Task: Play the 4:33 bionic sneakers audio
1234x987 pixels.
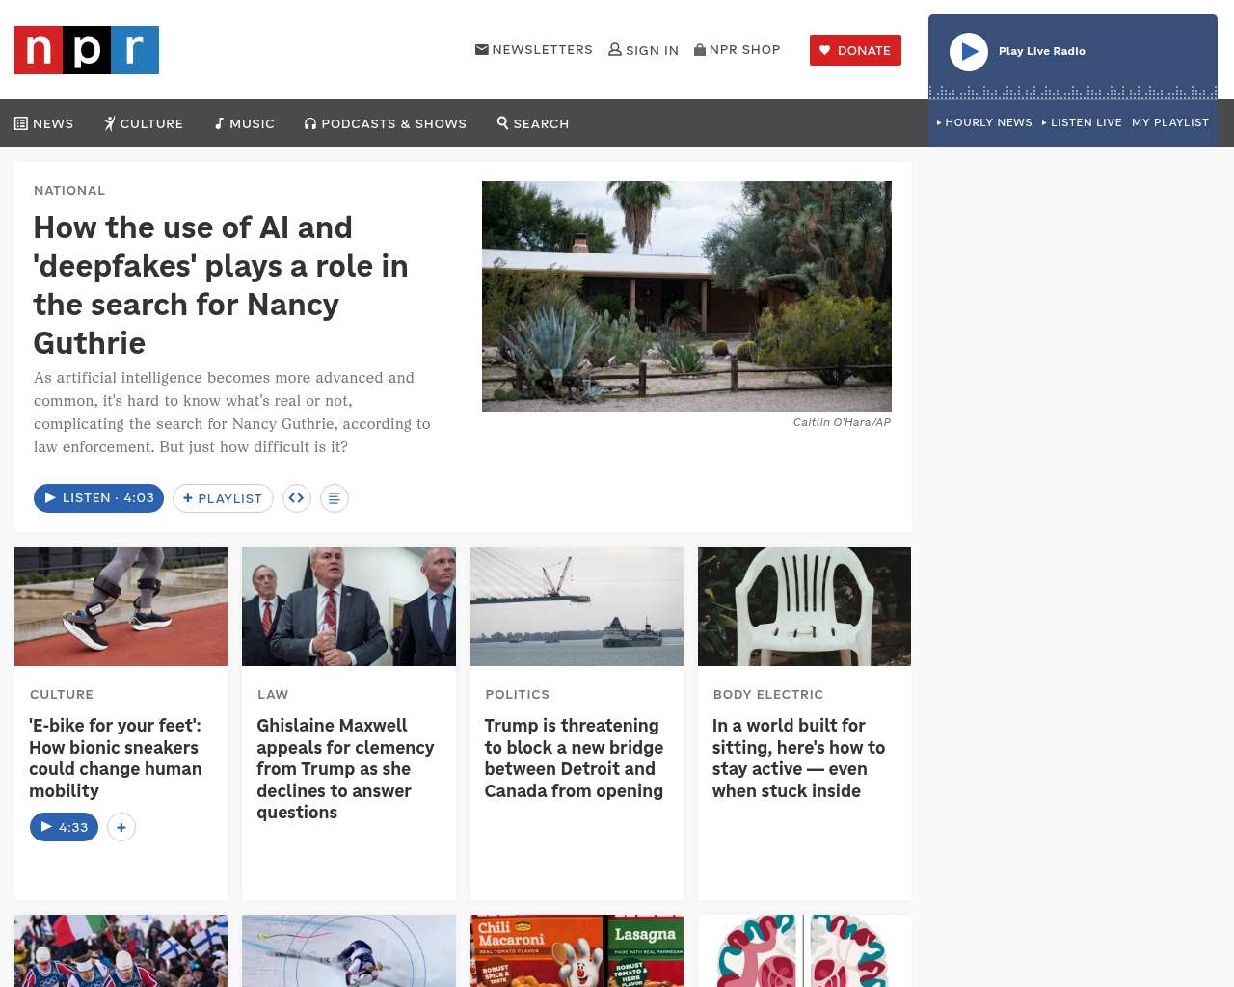Action: pos(64,827)
